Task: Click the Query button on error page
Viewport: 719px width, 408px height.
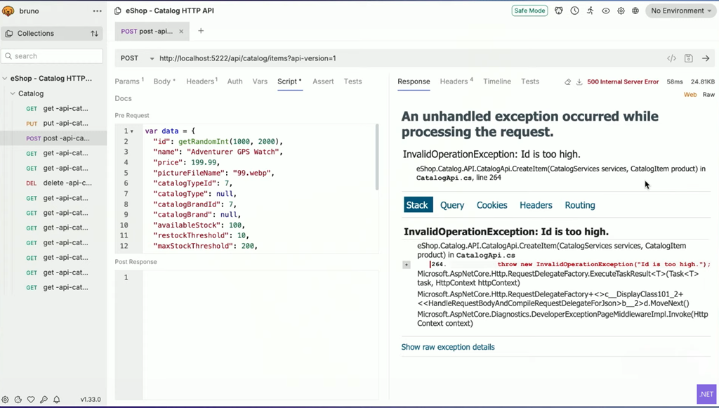Action: point(451,205)
